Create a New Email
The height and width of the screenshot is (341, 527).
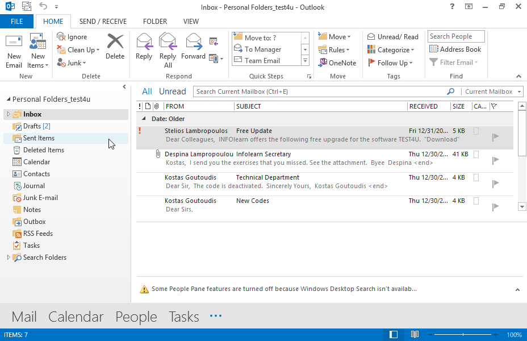click(14, 51)
